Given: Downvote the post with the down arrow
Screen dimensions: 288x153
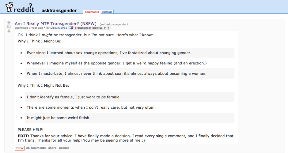Looking at the screenshot, I should 9,31.
